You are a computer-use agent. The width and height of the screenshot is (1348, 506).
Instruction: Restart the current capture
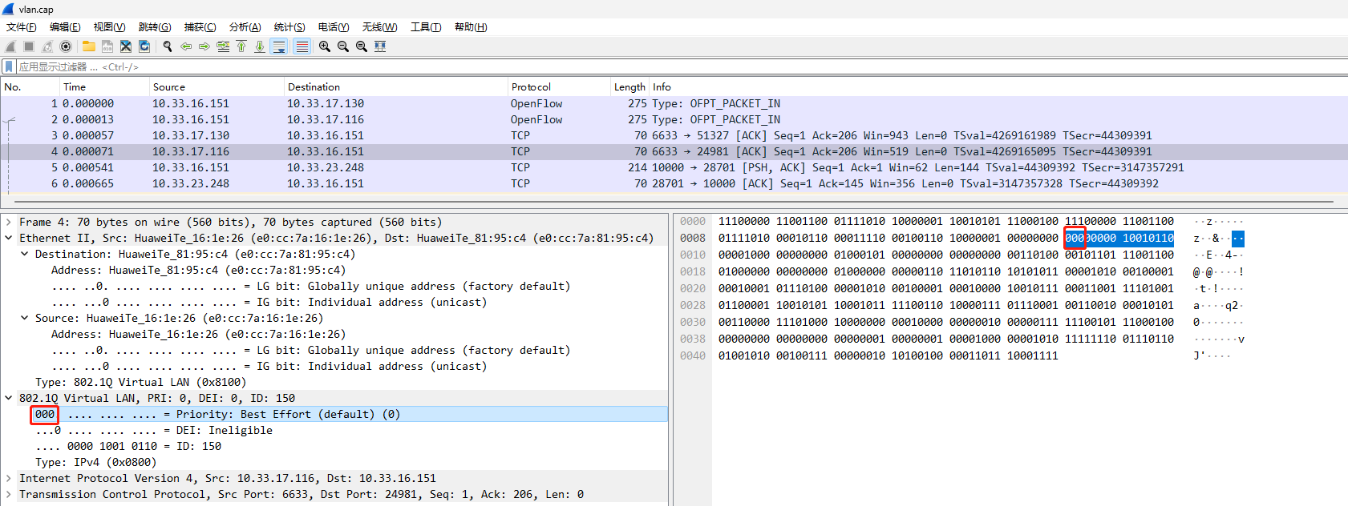point(47,46)
